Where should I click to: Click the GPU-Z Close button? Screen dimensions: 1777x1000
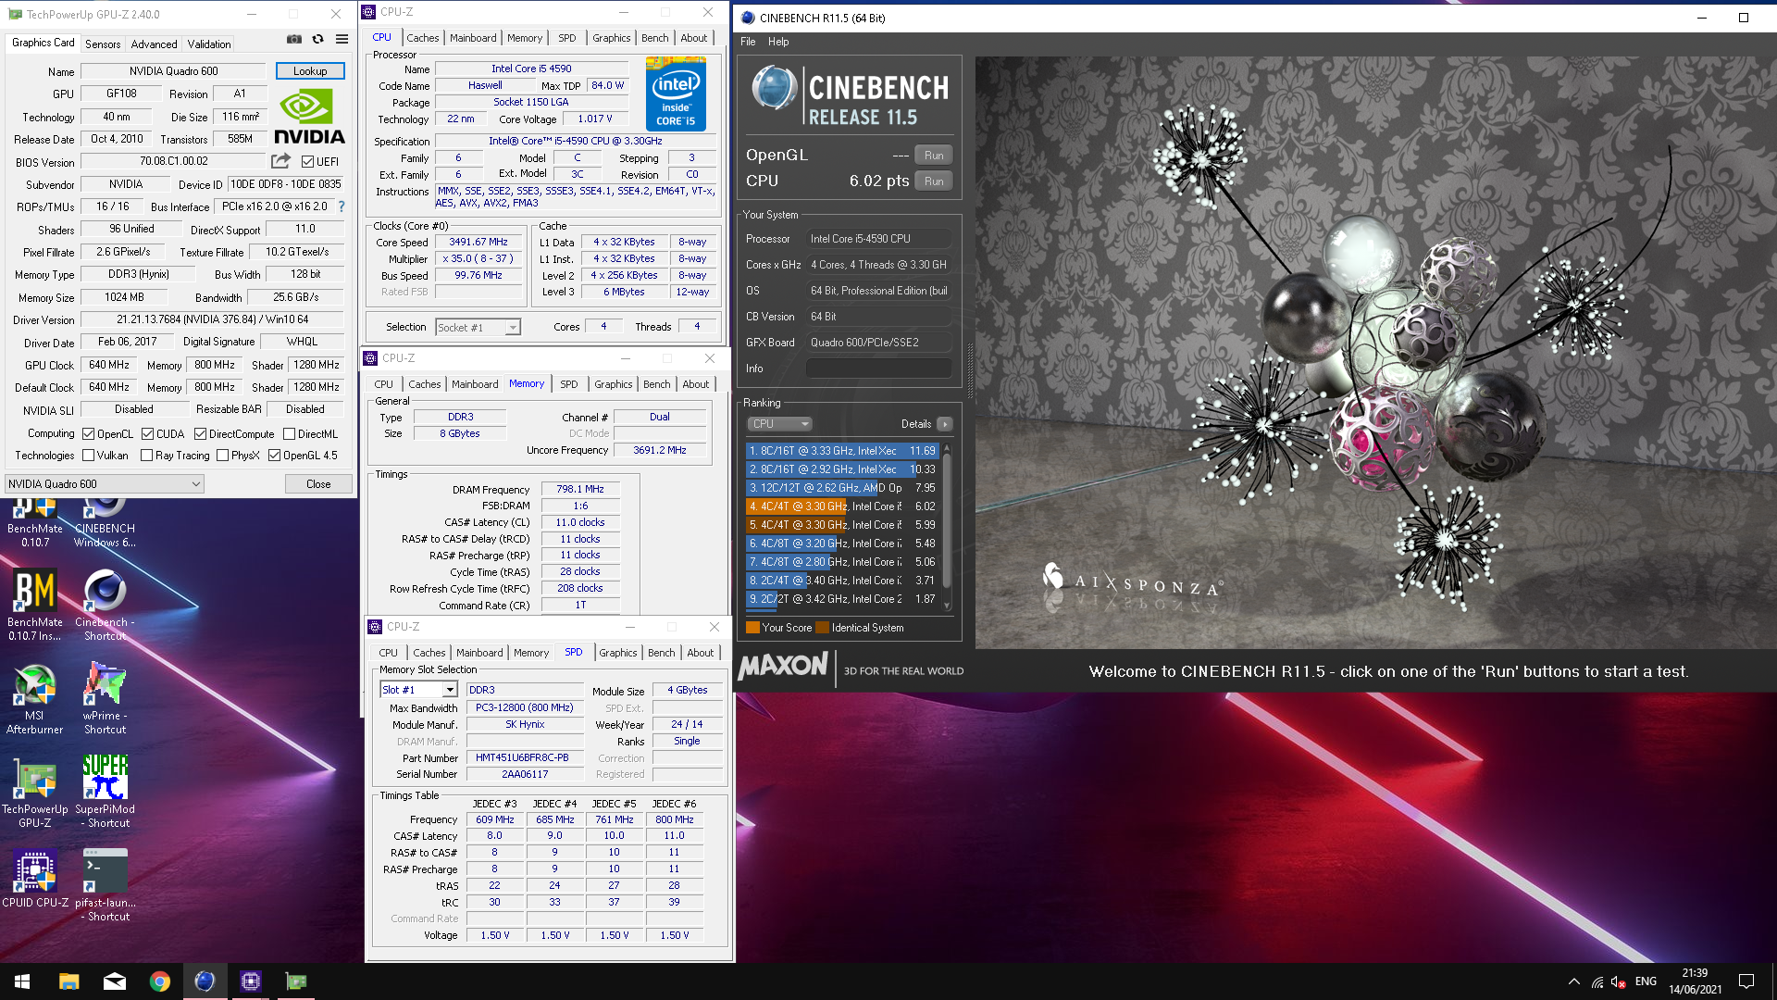tap(318, 483)
